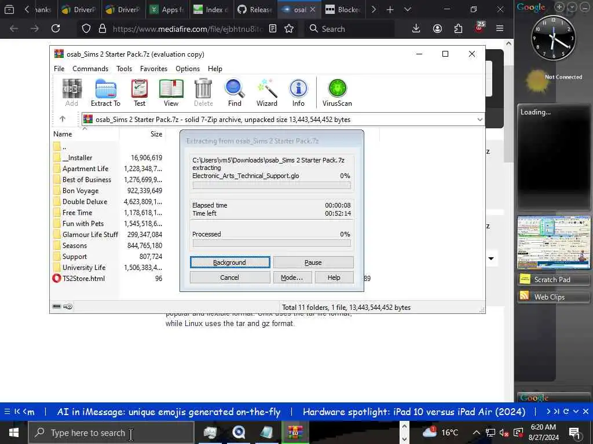The height and width of the screenshot is (444, 593).
Task: Select the Seasons folder
Action: 75,246
